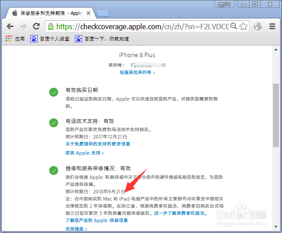Select the 保修服务和支持期限 Apple tab
Viewport: 282px width, 233px height.
51,13
